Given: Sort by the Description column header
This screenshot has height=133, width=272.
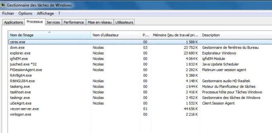Looking at the screenshot, I should coord(236,35).
